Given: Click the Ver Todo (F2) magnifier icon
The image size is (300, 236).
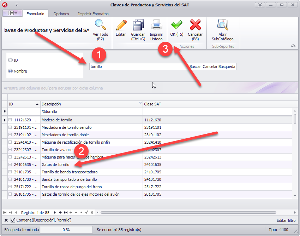Looking at the screenshot, I should (x=101, y=25).
